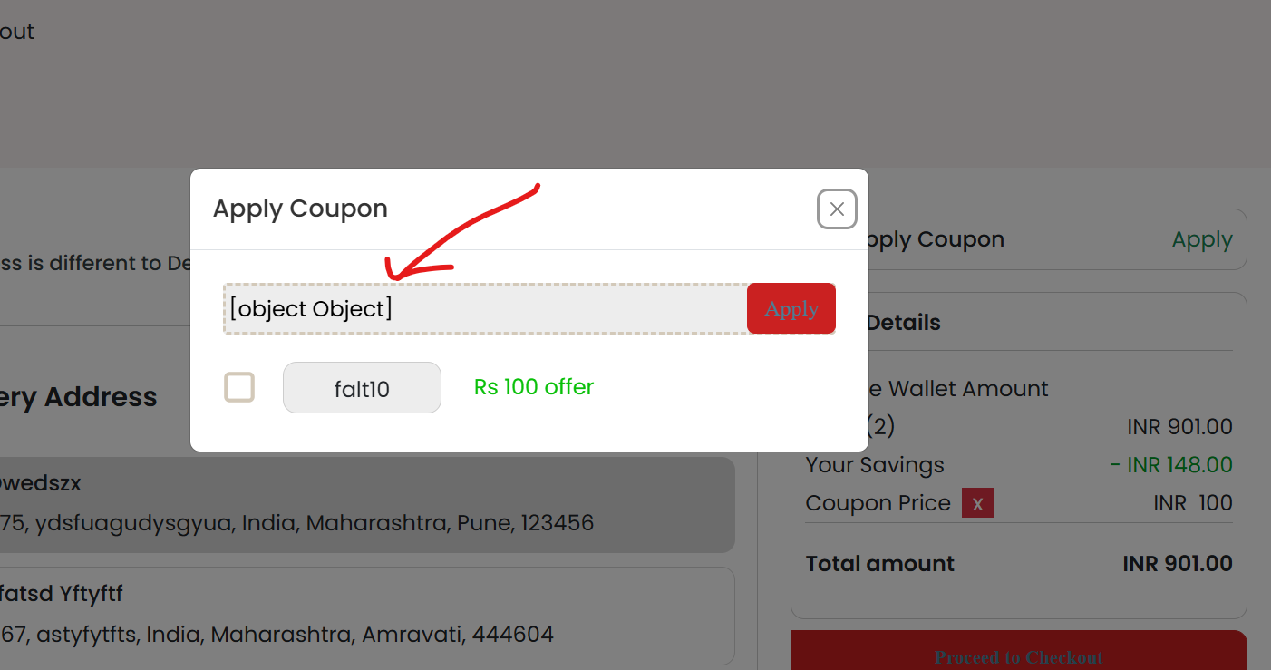Close the Apply Coupon dialog
1271x670 pixels.
pos(837,209)
